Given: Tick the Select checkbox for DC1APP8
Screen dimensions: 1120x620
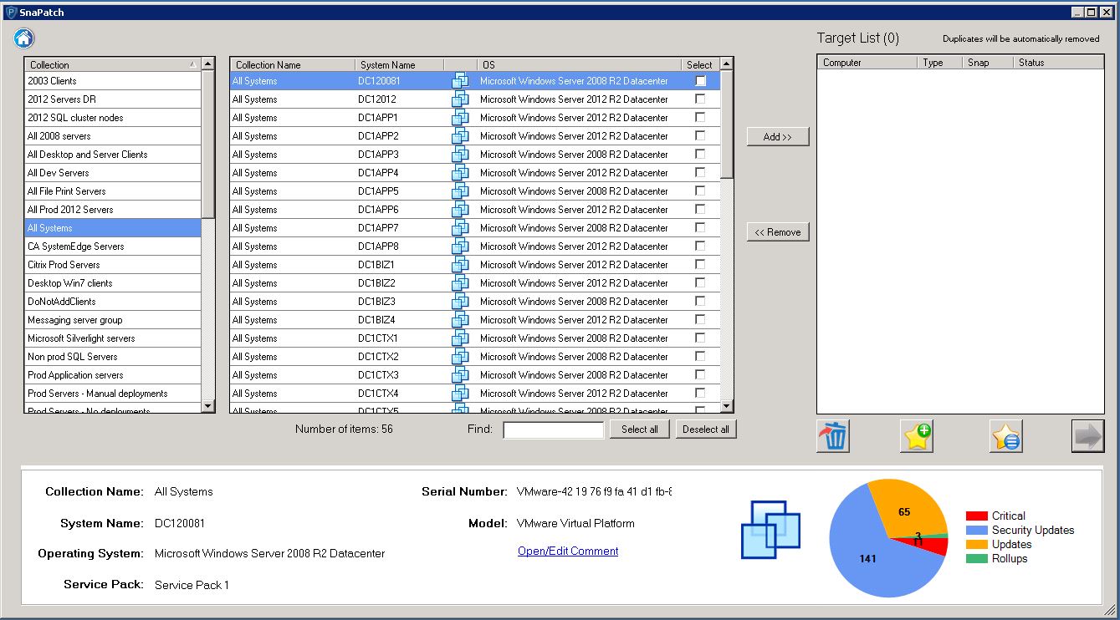Looking at the screenshot, I should click(x=700, y=246).
